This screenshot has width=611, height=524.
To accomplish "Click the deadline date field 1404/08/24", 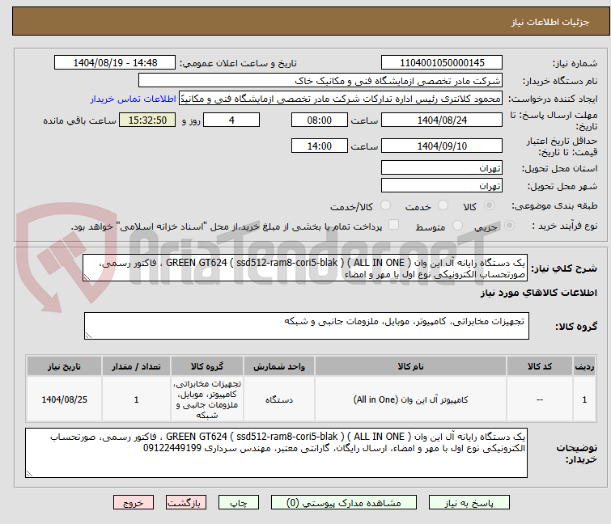I will pyautogui.click(x=442, y=120).
